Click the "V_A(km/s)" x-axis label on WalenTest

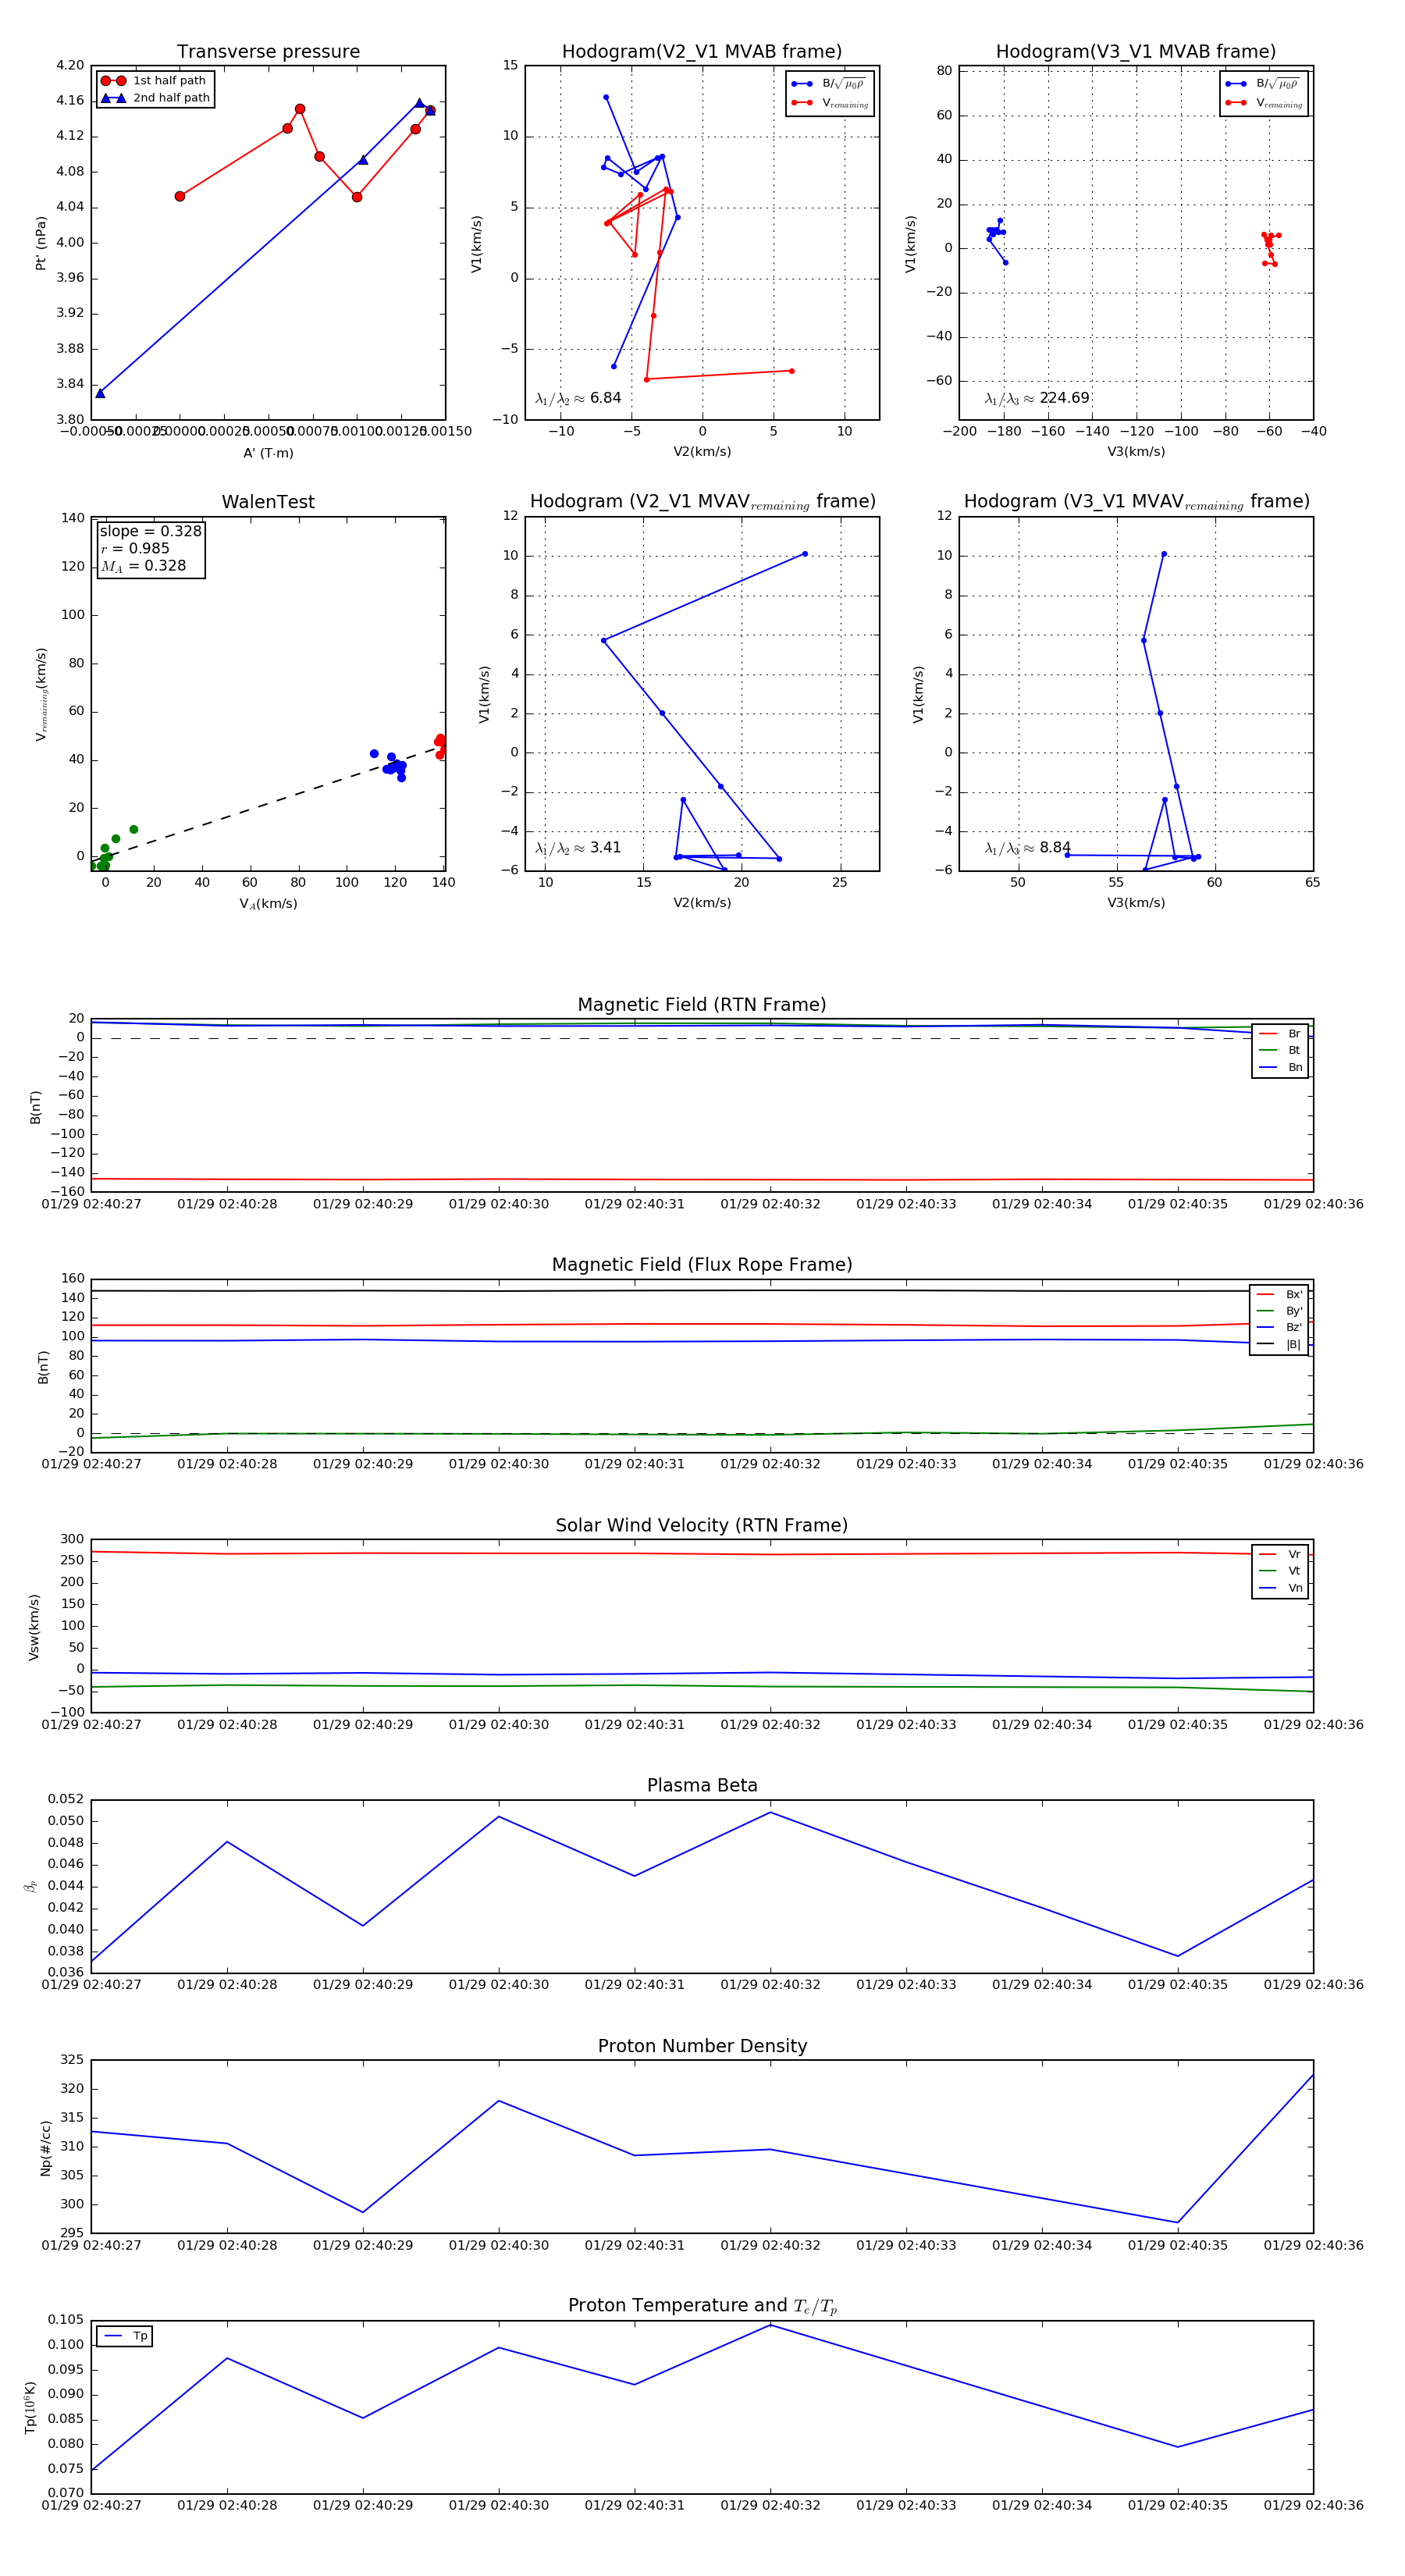click(x=268, y=904)
